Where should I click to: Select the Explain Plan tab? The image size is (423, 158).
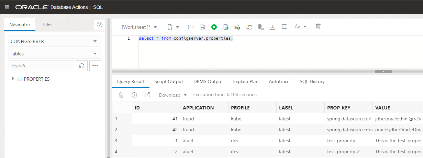tap(246, 81)
